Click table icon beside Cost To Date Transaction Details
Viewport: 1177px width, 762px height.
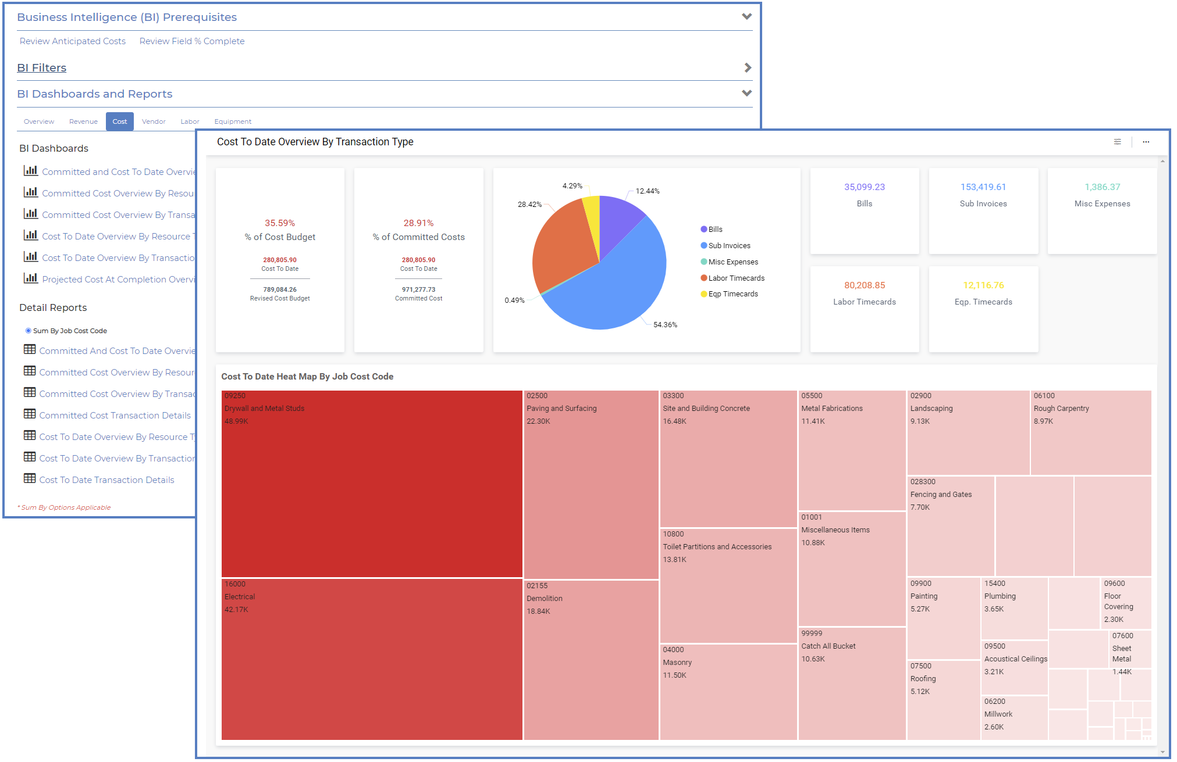30,478
